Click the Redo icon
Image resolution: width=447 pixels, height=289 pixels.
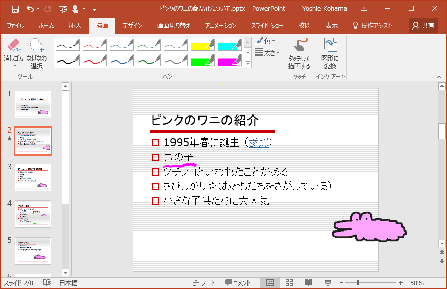coord(47,9)
